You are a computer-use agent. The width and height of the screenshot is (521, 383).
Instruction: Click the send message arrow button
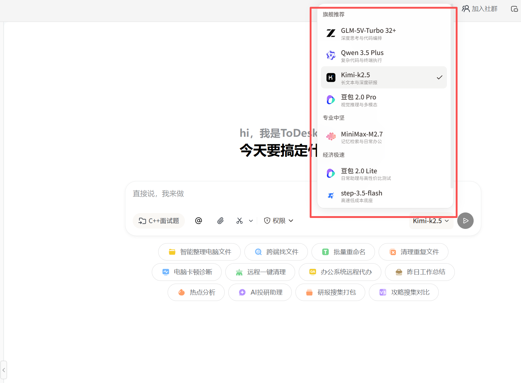[465, 221]
